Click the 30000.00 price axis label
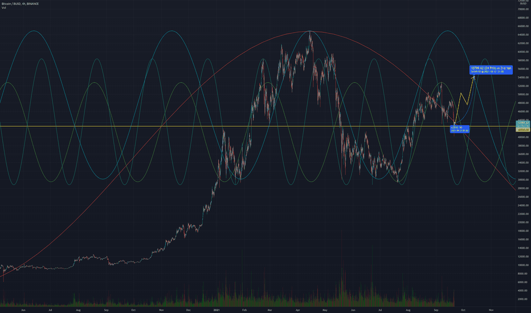 click(x=523, y=180)
